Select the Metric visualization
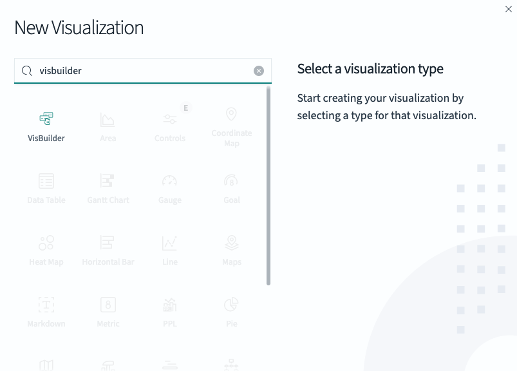Image resolution: width=517 pixels, height=371 pixels. [x=108, y=310]
